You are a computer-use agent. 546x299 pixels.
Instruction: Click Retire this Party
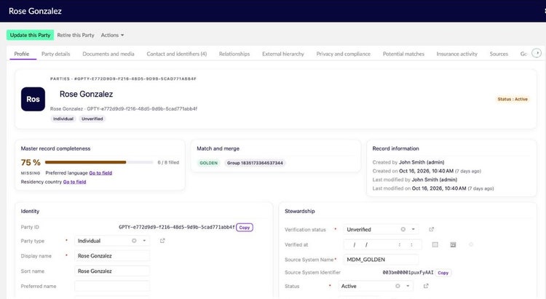(76, 35)
